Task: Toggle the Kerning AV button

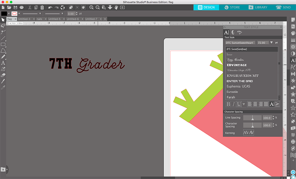Action: 249,132
